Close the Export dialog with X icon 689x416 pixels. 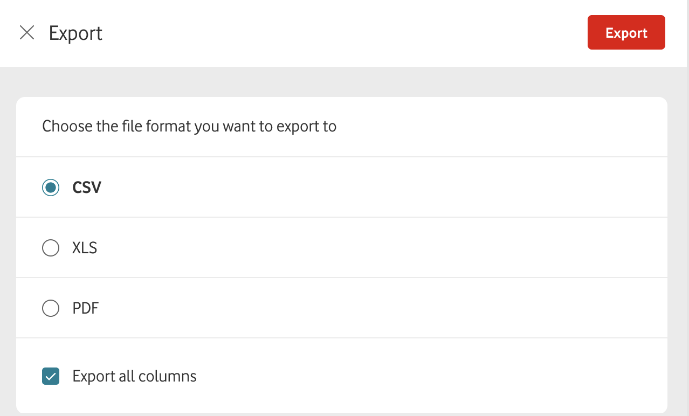[27, 33]
